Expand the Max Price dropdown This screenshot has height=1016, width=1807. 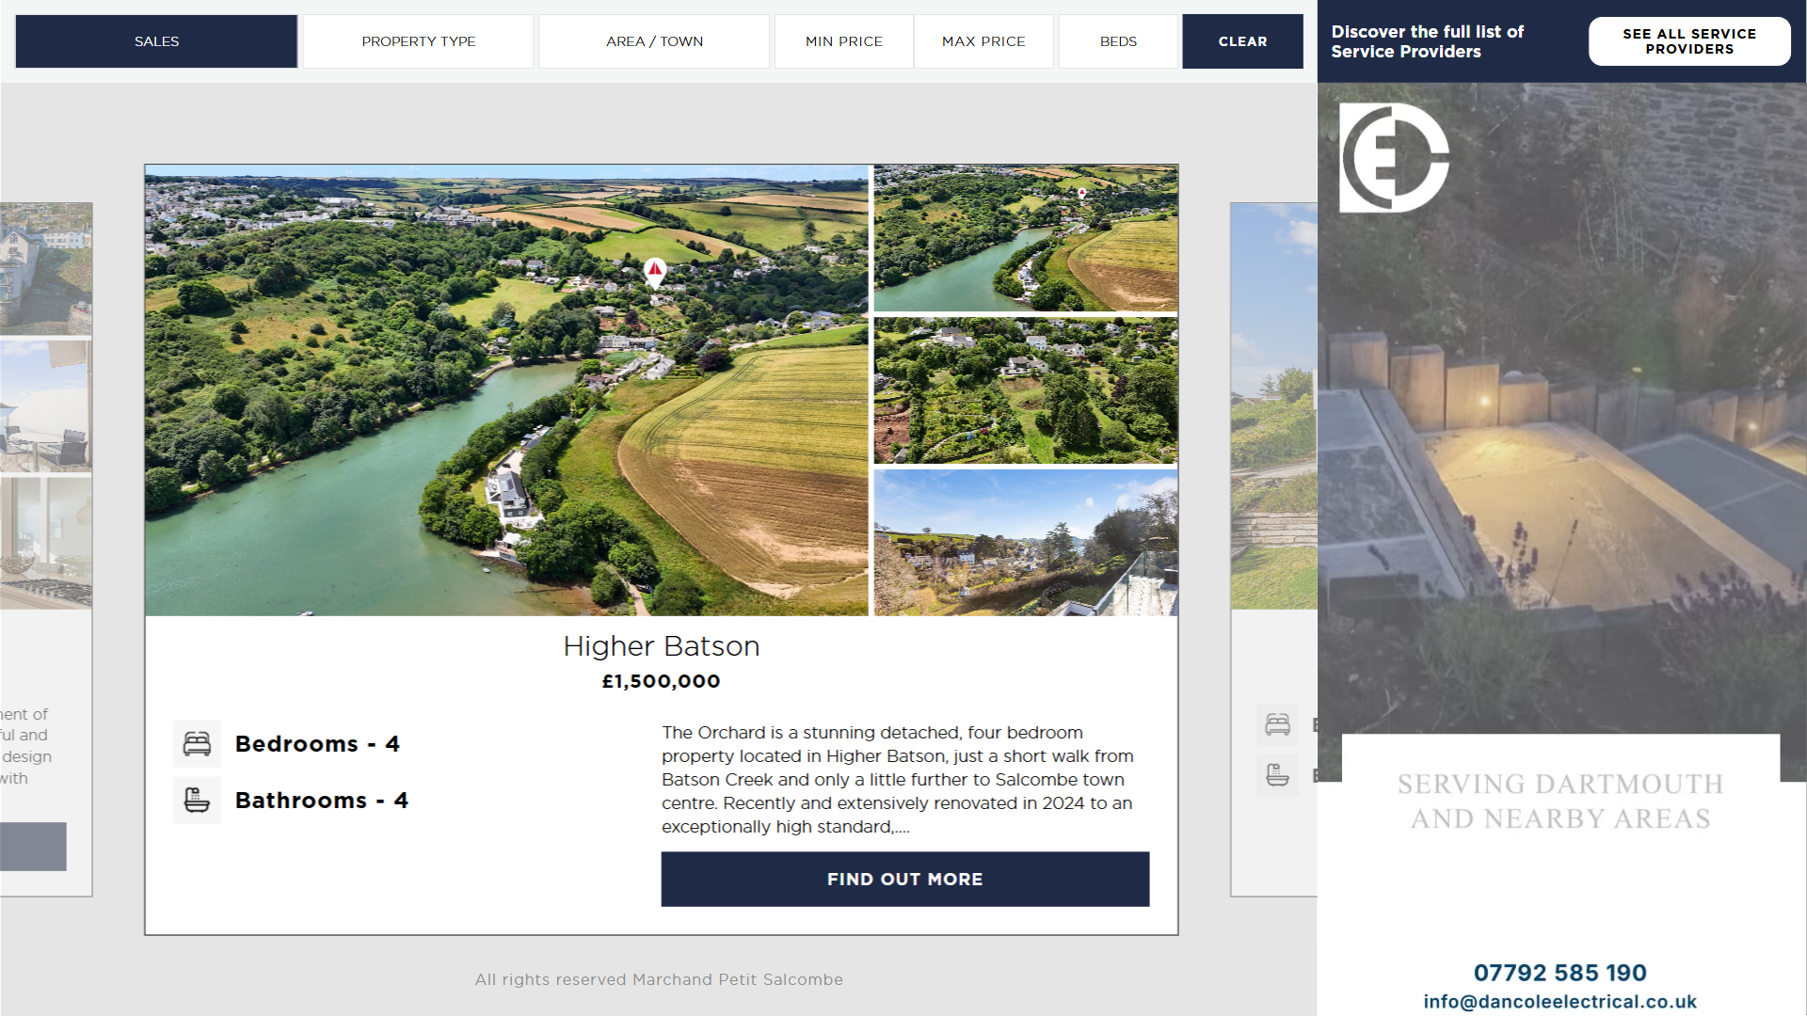pos(983,41)
